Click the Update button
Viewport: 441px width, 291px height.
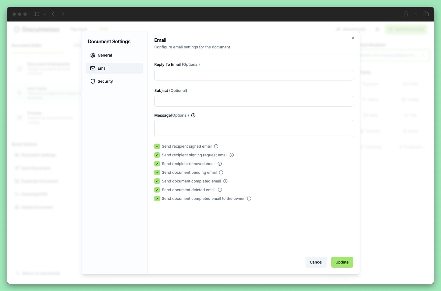342,262
